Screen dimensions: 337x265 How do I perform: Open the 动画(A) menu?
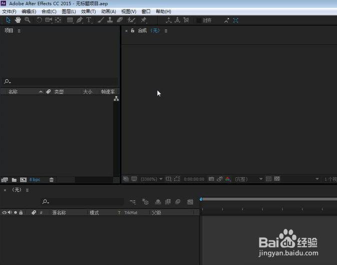108,12
